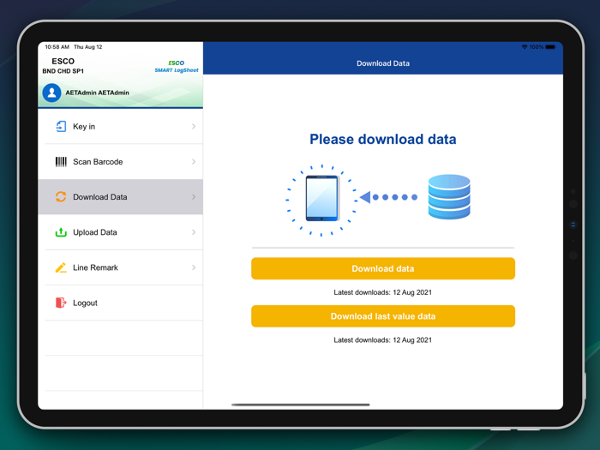600x450 pixels.
Task: Tap the AETAdmin user avatar icon
Action: [51, 93]
